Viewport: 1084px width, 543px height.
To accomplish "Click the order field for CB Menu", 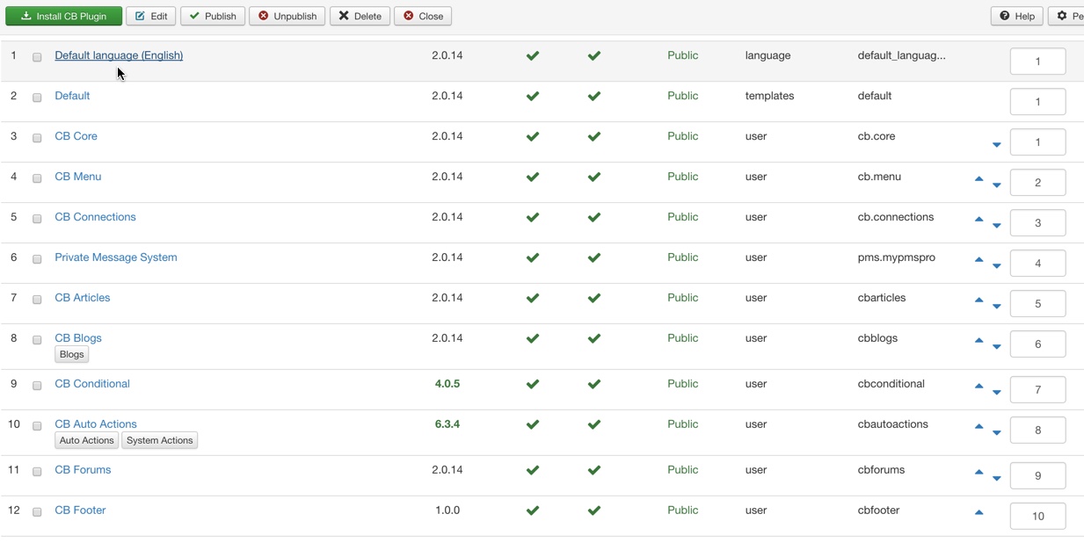I will 1037,182.
